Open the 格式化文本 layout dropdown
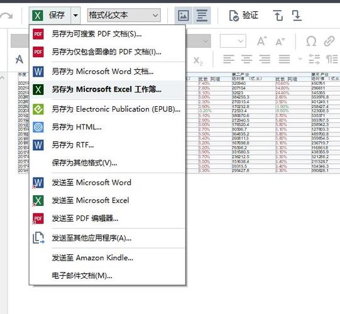340x314 pixels. coord(124,15)
